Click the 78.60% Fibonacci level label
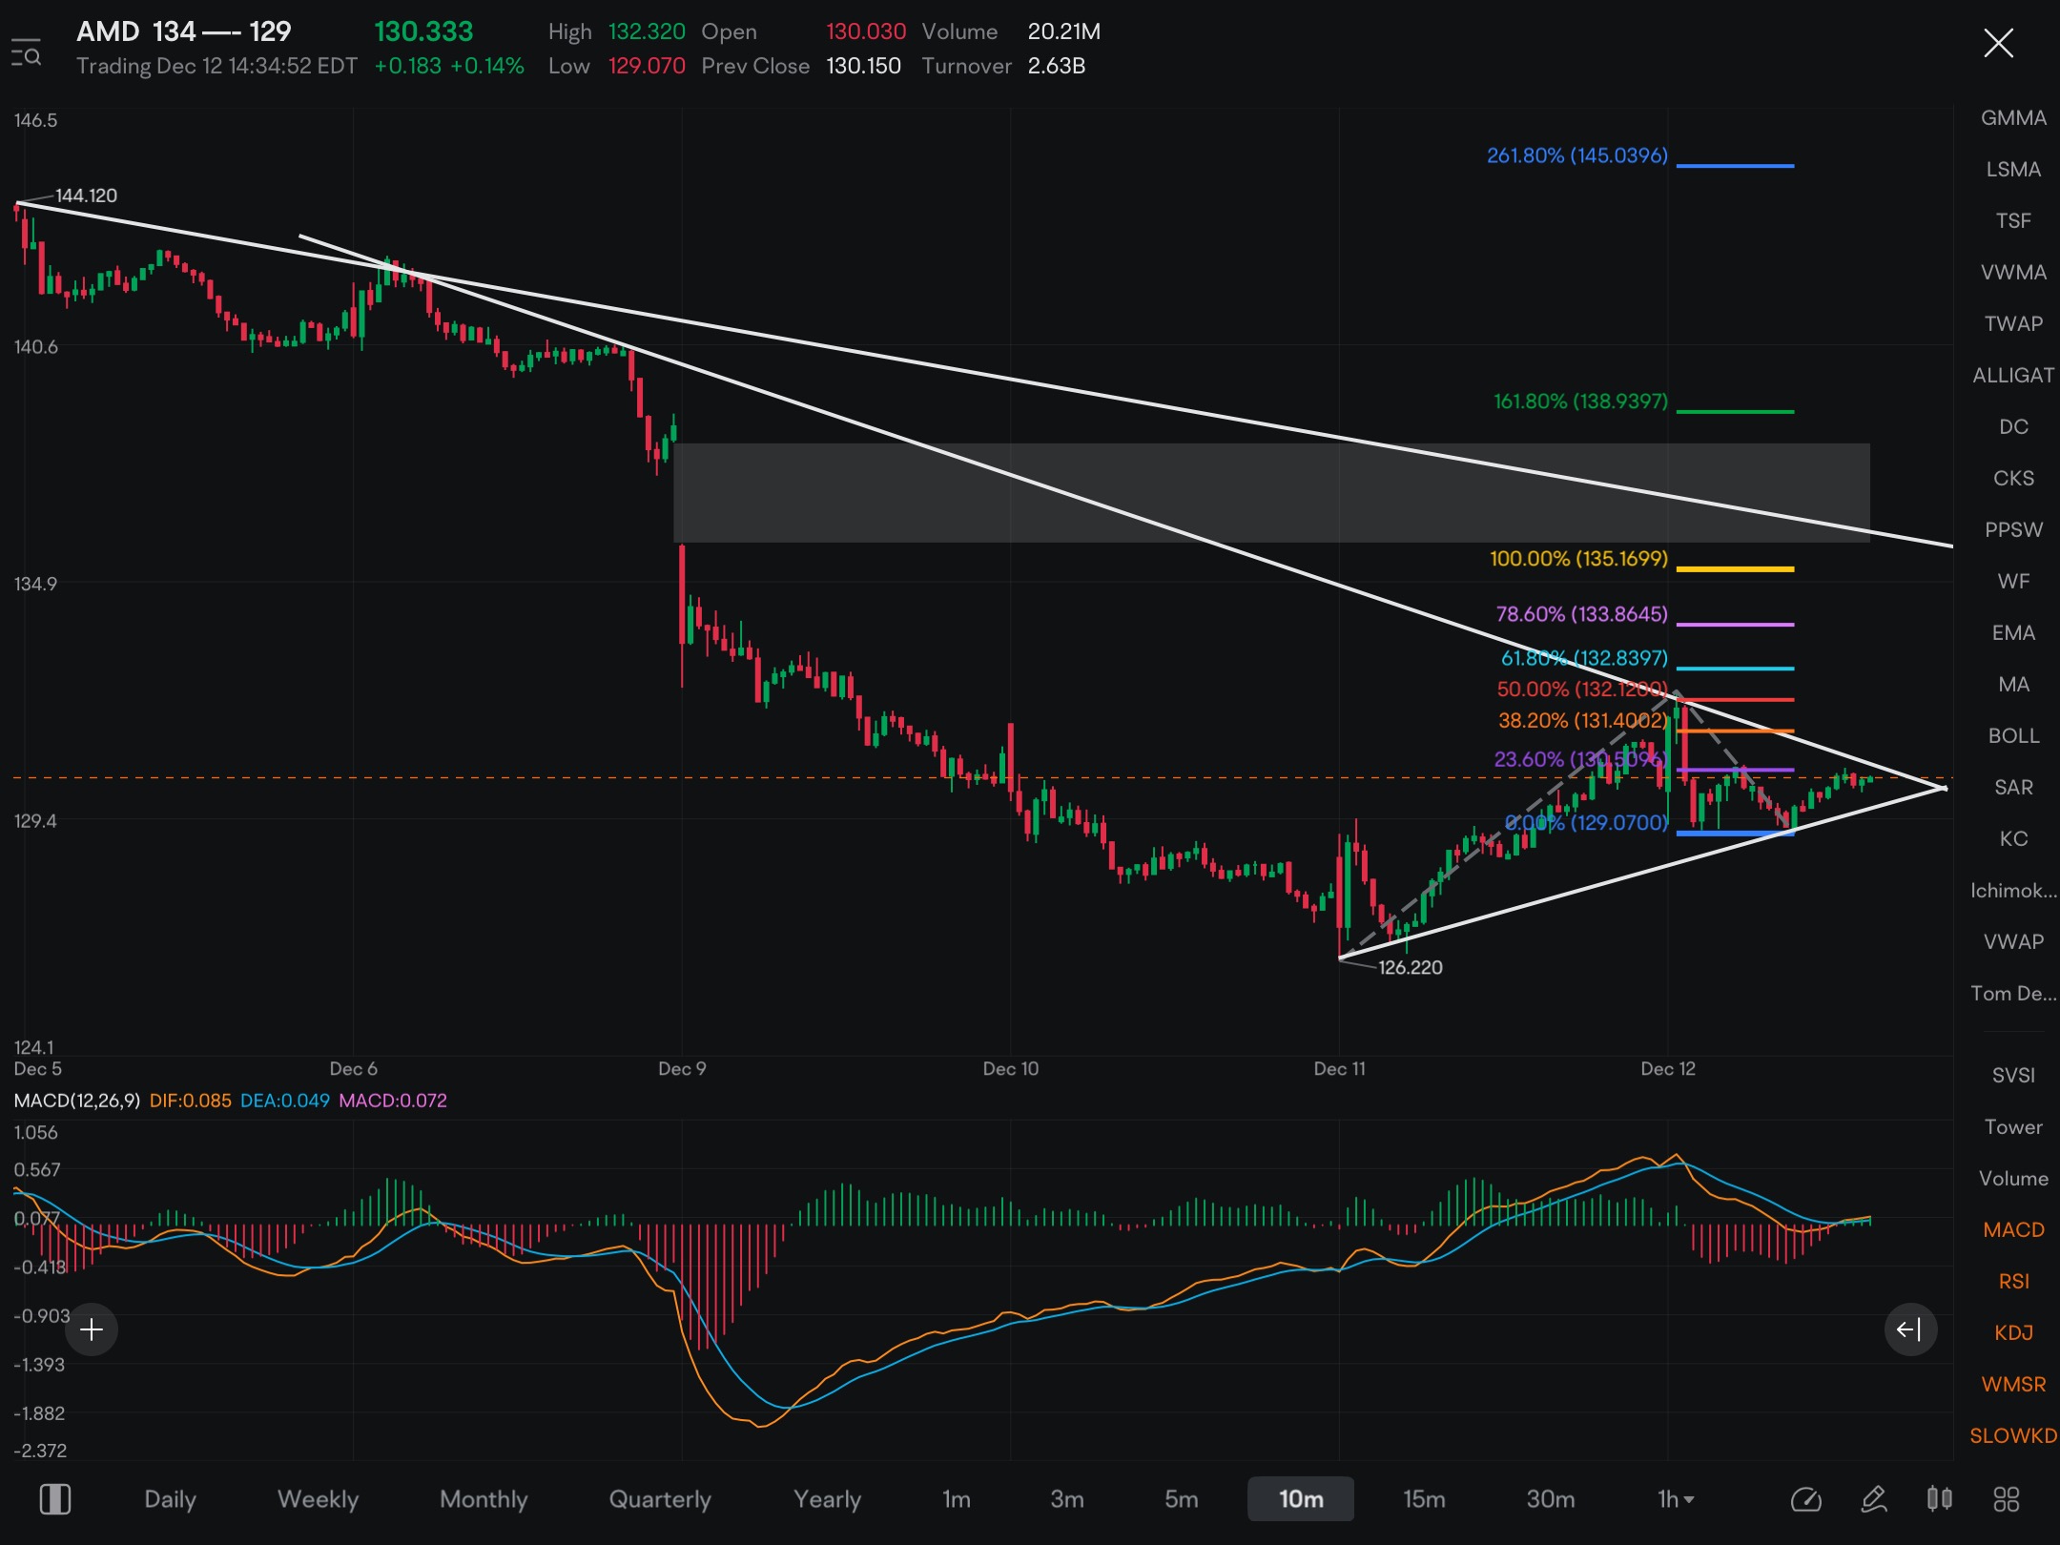 click(1581, 614)
